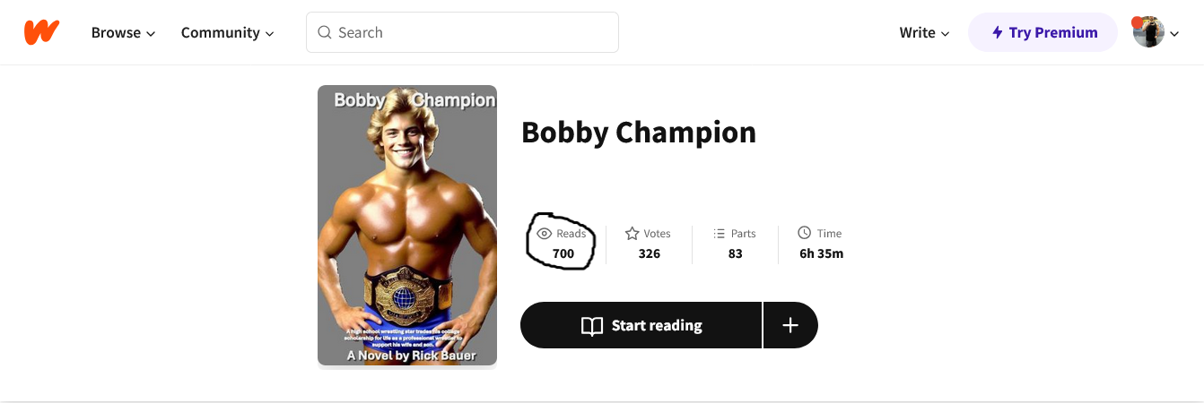Click the Bobby Champion book cover

(407, 225)
